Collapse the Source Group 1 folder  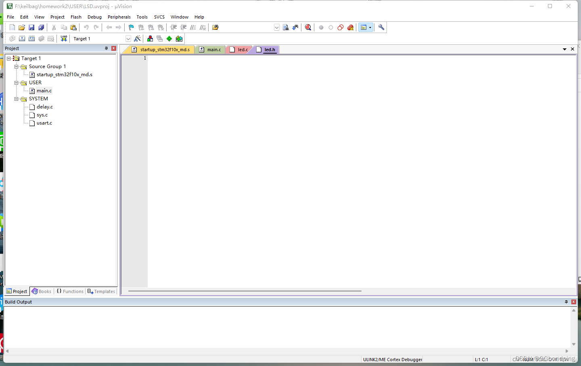(16, 67)
